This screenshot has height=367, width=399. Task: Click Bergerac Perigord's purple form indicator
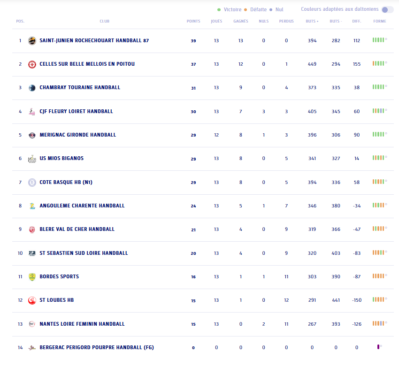(x=378, y=347)
